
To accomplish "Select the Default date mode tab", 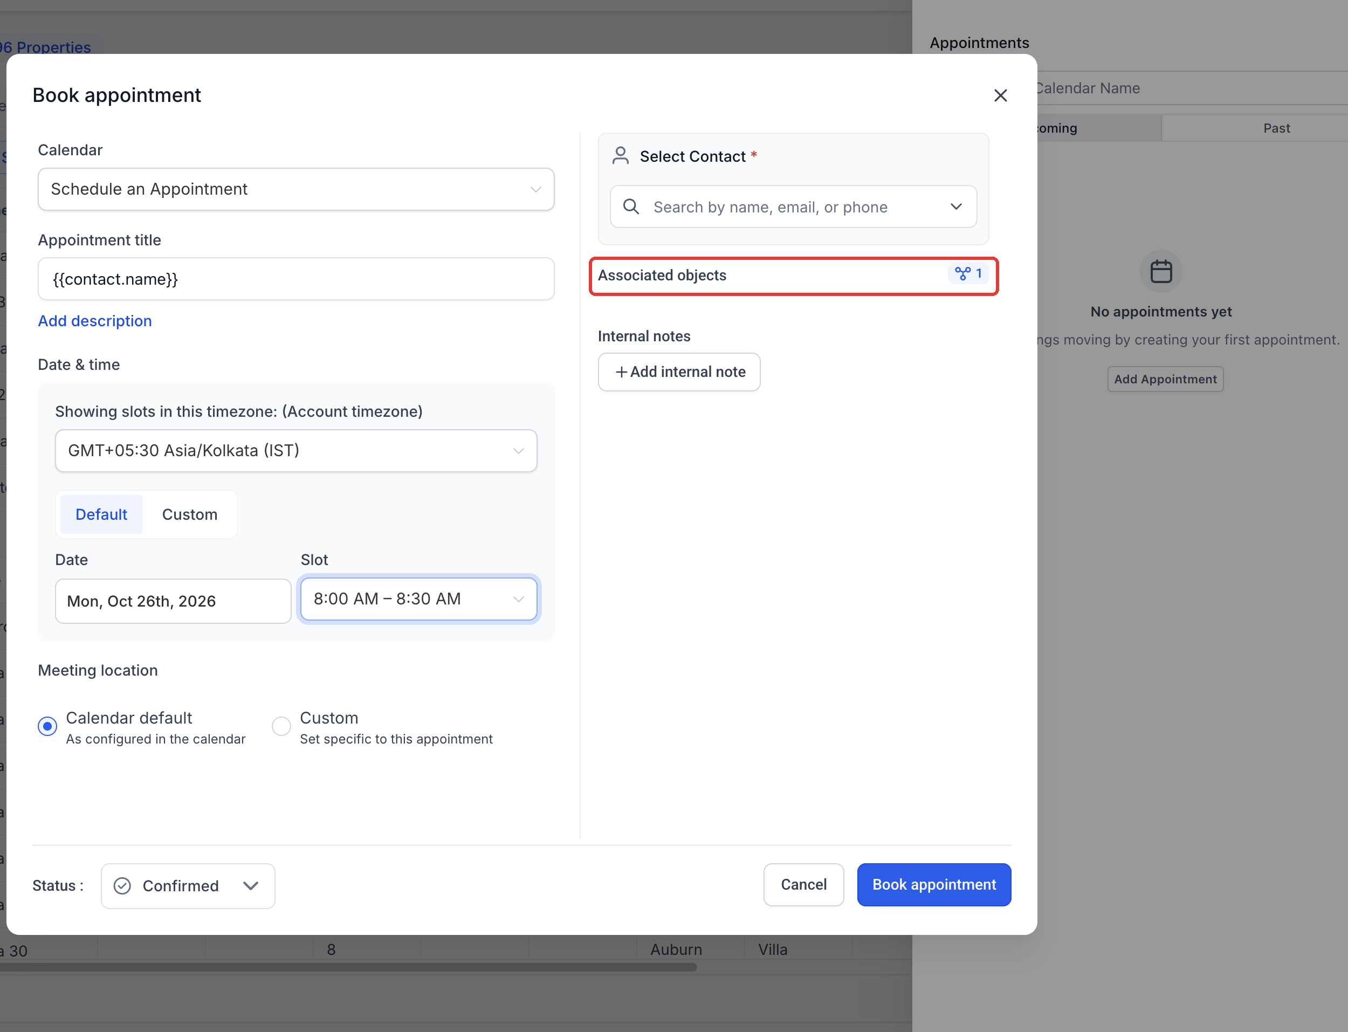I will click(101, 514).
